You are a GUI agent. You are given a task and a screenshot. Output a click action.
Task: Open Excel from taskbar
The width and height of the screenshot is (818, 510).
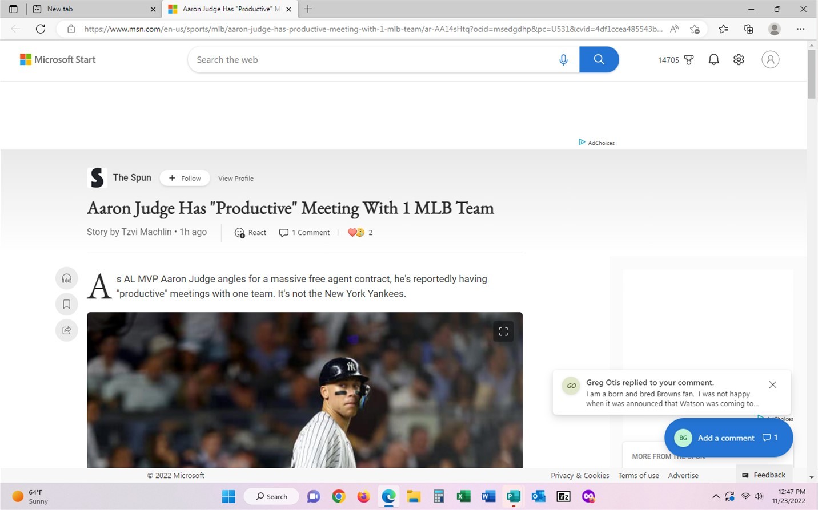(463, 496)
